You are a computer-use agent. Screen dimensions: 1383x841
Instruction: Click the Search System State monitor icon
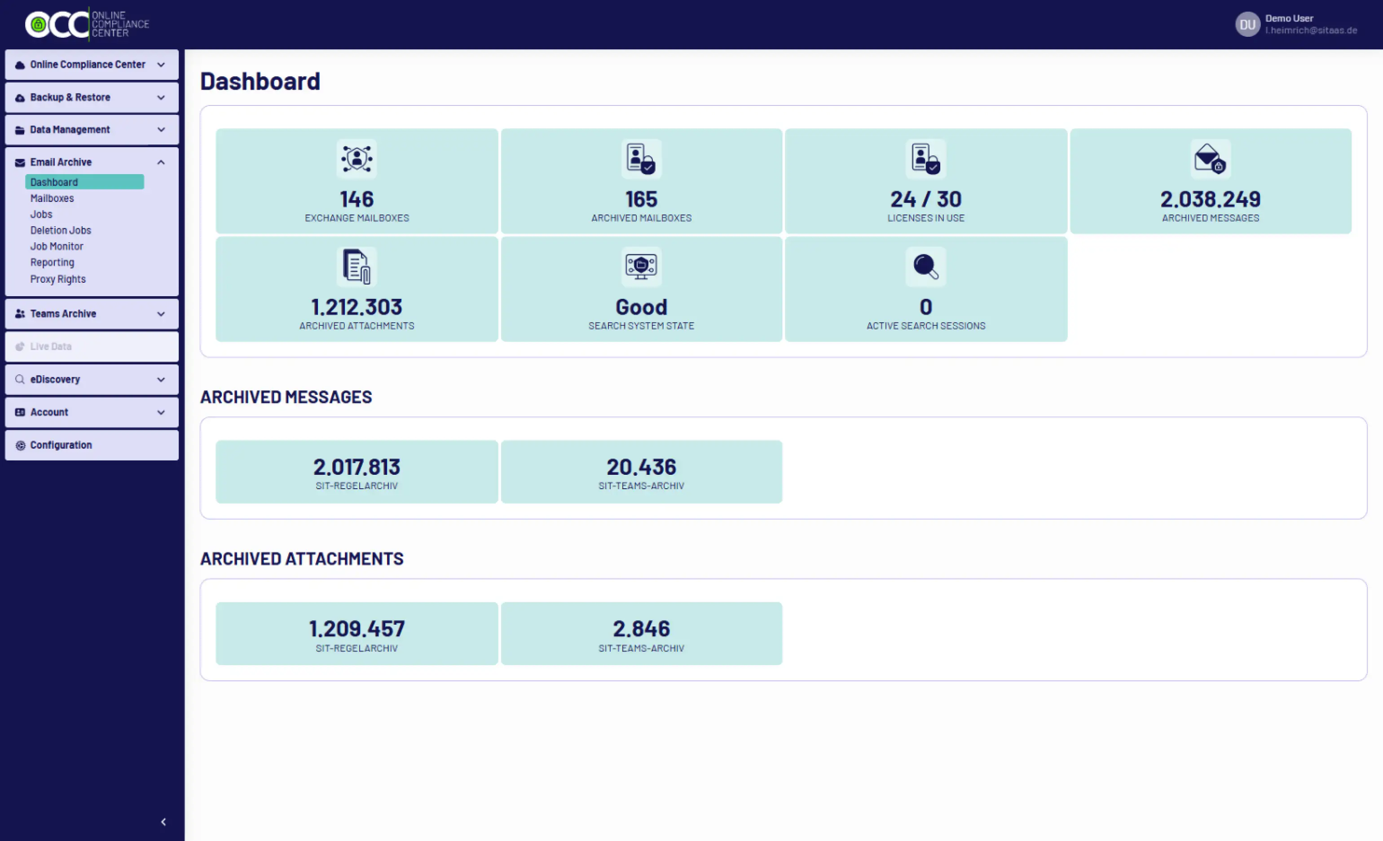click(641, 267)
